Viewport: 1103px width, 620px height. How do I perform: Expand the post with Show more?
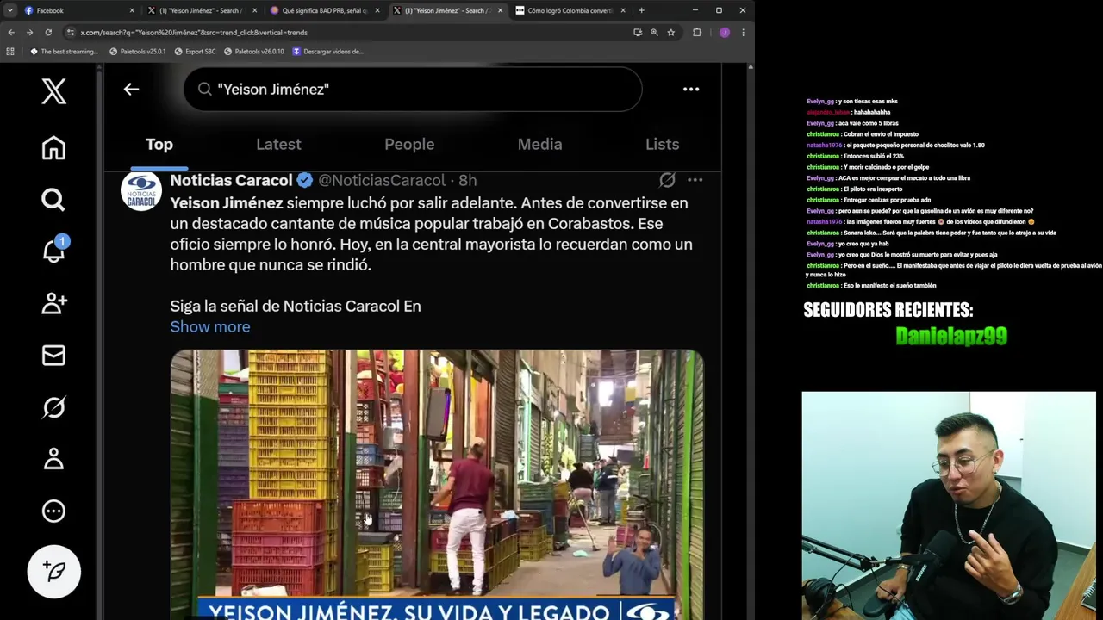pos(210,326)
